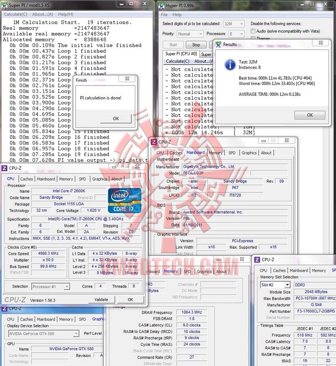
Task: Click 'AVERAGE TIME: 000h 12m 0.138s' text
Action: click(x=270, y=94)
